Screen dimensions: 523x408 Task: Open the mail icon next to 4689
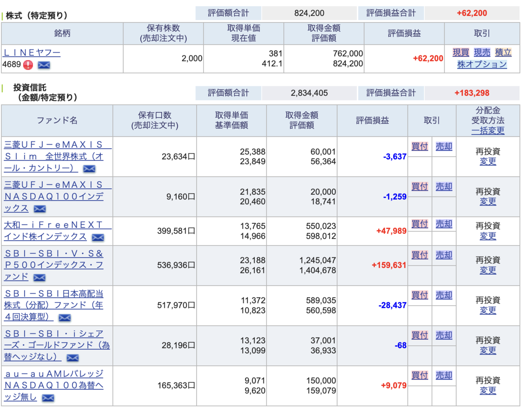[x=44, y=65]
